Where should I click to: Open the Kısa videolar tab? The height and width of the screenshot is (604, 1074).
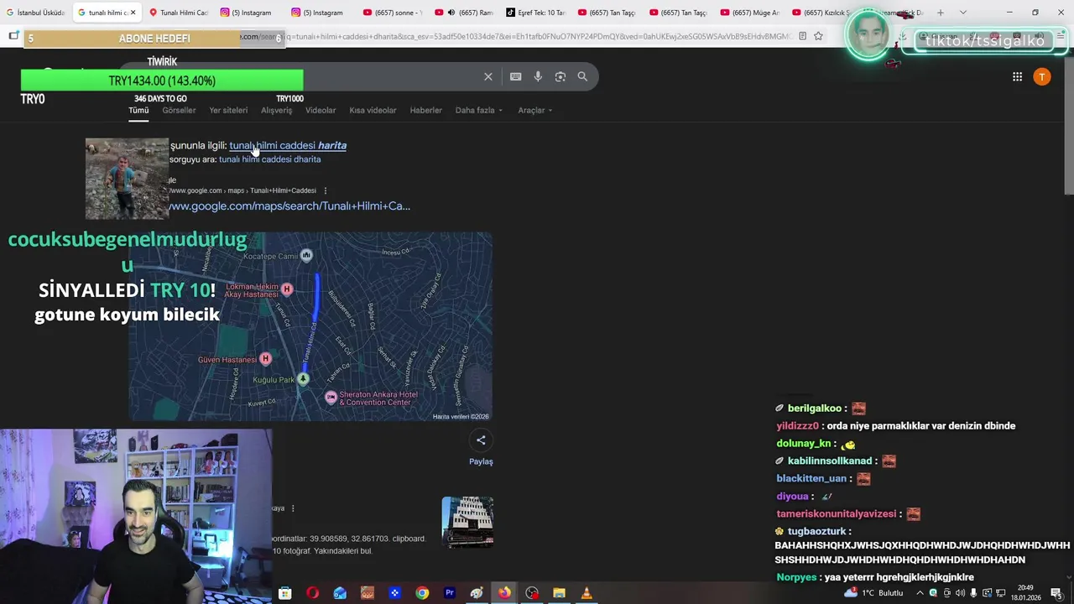coord(373,110)
